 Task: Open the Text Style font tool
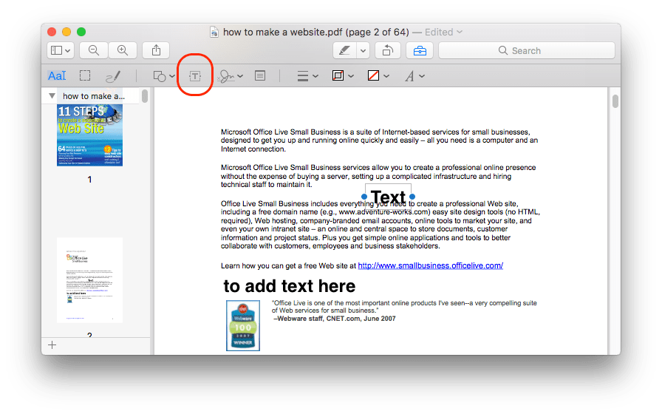click(x=409, y=76)
